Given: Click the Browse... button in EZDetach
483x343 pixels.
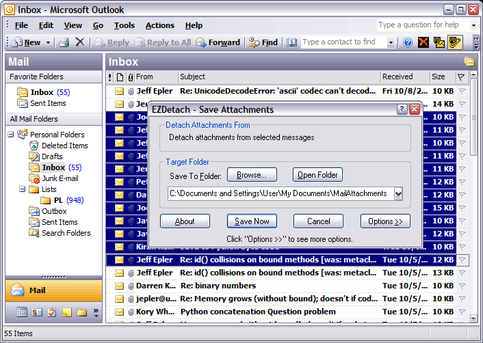Looking at the screenshot, I should [252, 175].
